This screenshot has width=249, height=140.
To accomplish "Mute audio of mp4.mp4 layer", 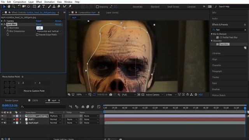I will click(5, 123).
